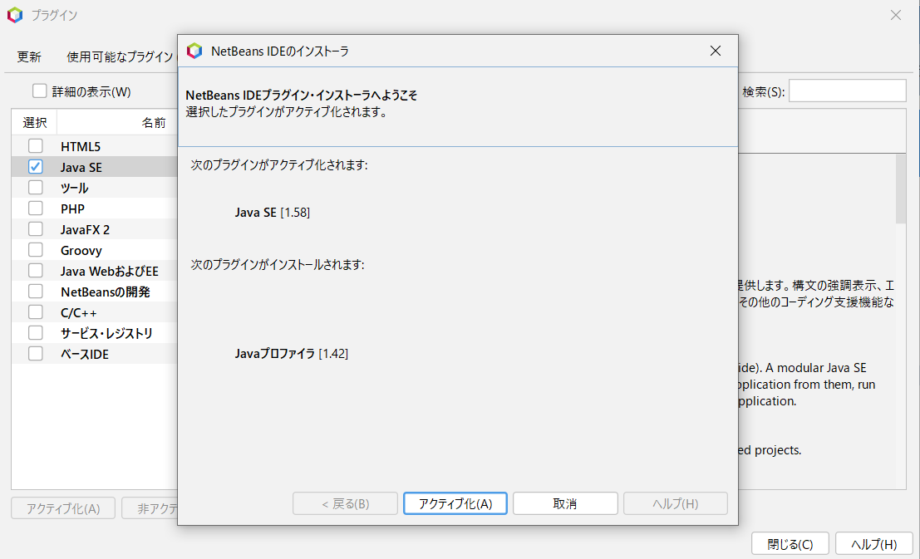The width and height of the screenshot is (920, 559).
Task: Click the 取消 button in installer
Action: (x=565, y=503)
